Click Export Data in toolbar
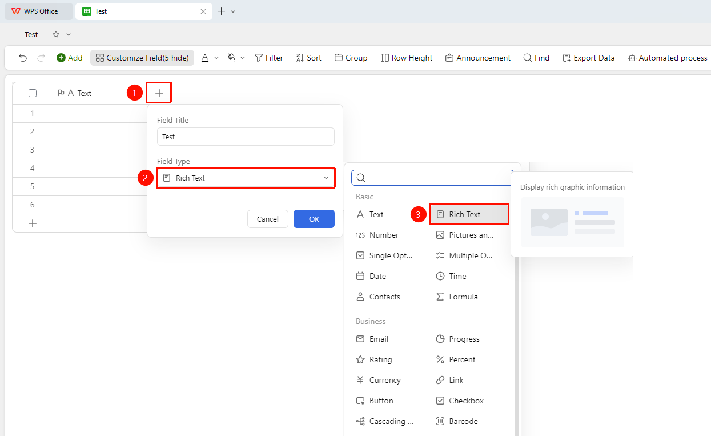 point(589,58)
